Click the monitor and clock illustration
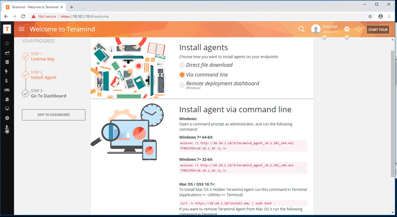This screenshot has height=217, width=397. point(127,132)
